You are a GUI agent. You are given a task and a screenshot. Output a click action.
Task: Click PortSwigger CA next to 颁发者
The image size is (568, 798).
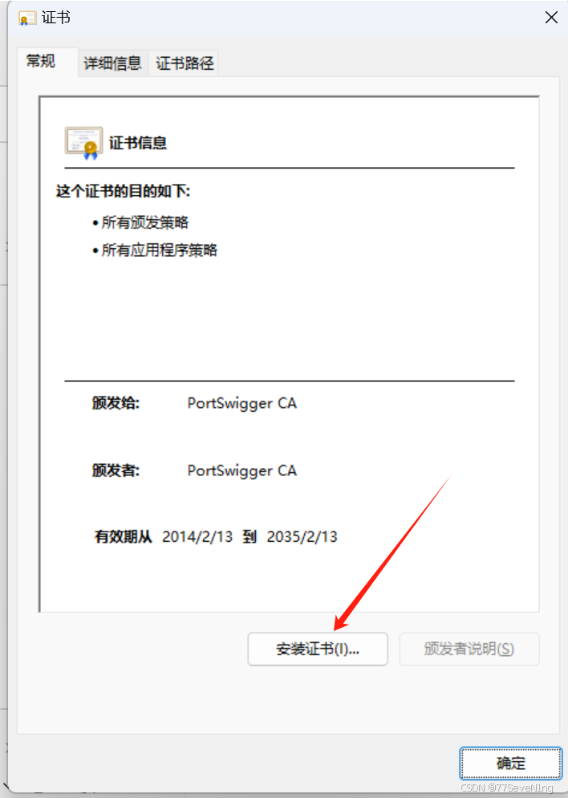(x=242, y=470)
